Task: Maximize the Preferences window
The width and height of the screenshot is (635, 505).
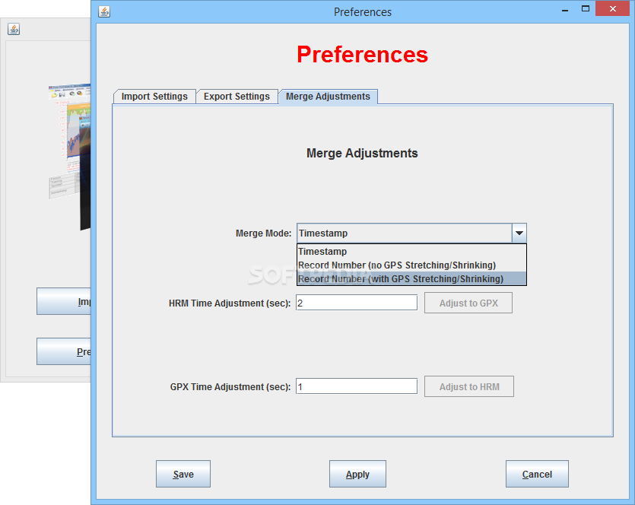Action: pos(585,8)
